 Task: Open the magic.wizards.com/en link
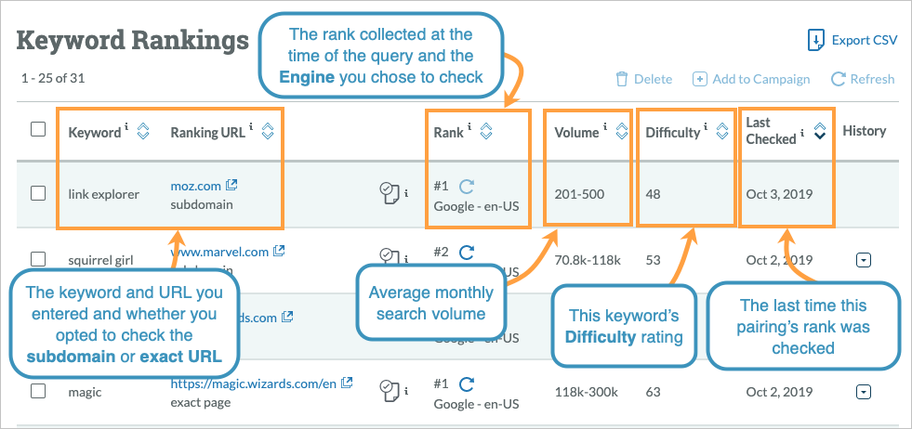(x=254, y=383)
